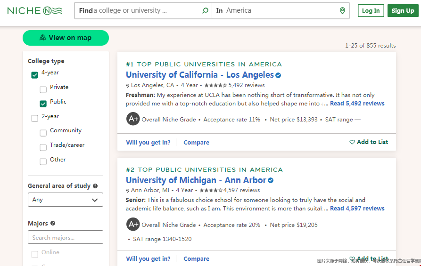Image resolution: width=421 pixels, height=266 pixels.
Task: Click Compare for UCLA
Action: click(196, 143)
